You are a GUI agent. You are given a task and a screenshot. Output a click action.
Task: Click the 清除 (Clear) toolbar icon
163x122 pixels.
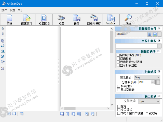point(9,20)
